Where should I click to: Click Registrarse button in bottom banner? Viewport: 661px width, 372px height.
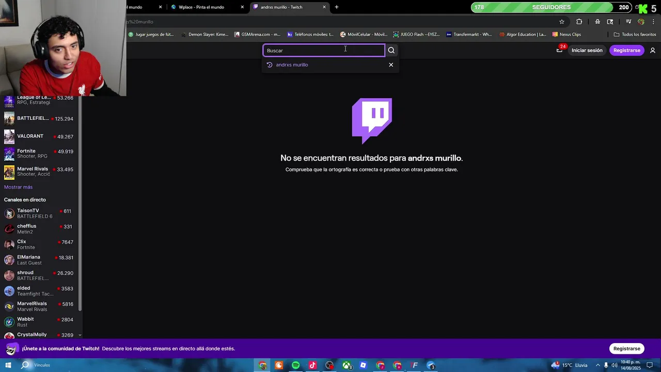(x=626, y=348)
